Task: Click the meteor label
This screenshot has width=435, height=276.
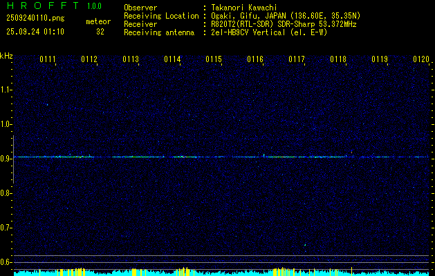Action: tap(98, 21)
